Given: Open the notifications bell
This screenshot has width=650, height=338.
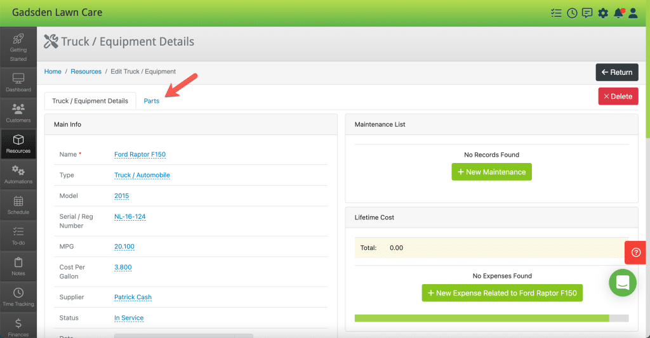Looking at the screenshot, I should click(618, 13).
